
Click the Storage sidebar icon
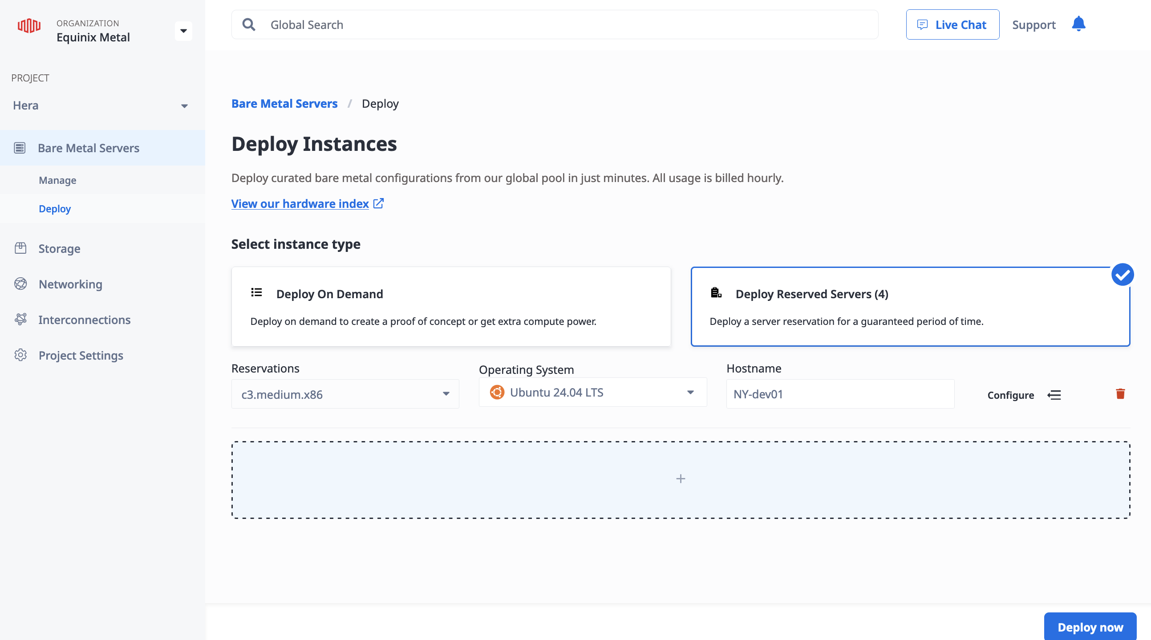[20, 248]
